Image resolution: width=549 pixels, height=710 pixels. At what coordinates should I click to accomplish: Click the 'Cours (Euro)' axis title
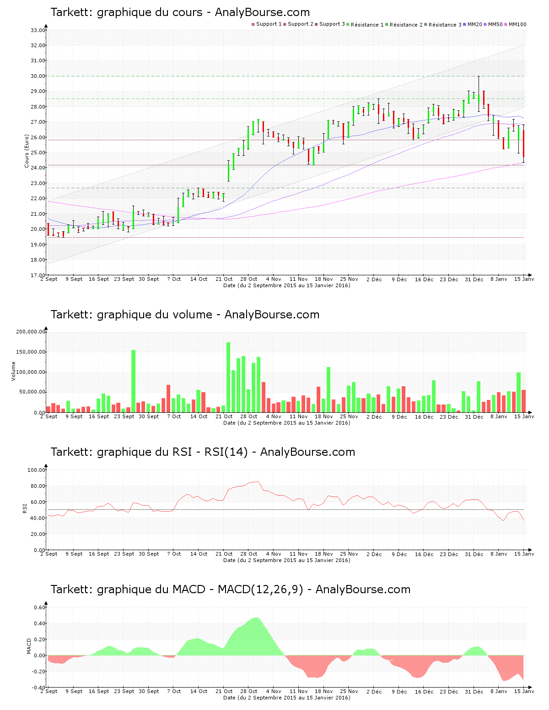[27, 151]
